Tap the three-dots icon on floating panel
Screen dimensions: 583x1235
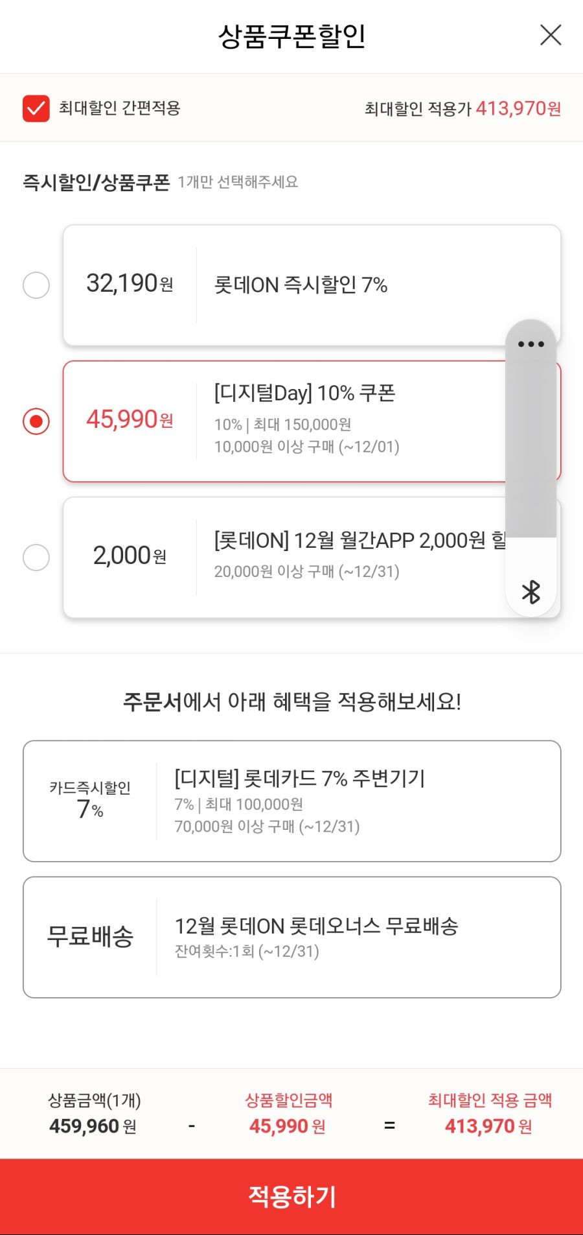point(531,344)
